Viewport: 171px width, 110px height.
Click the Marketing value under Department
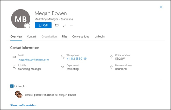click(x=72, y=69)
